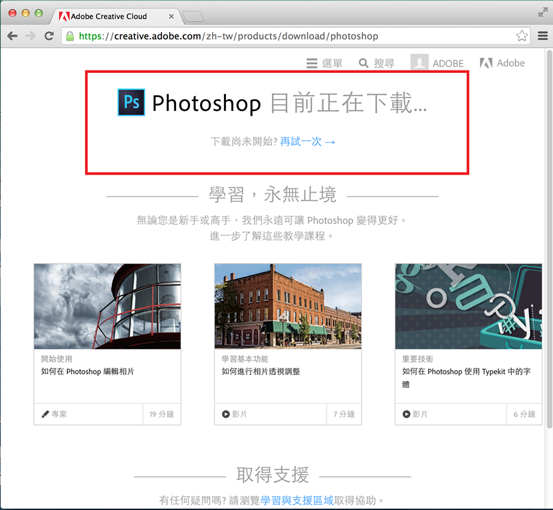Viewport: 553px width, 510px height.
Task: Select the Adobe Creative Cloud tab
Action: [x=116, y=16]
